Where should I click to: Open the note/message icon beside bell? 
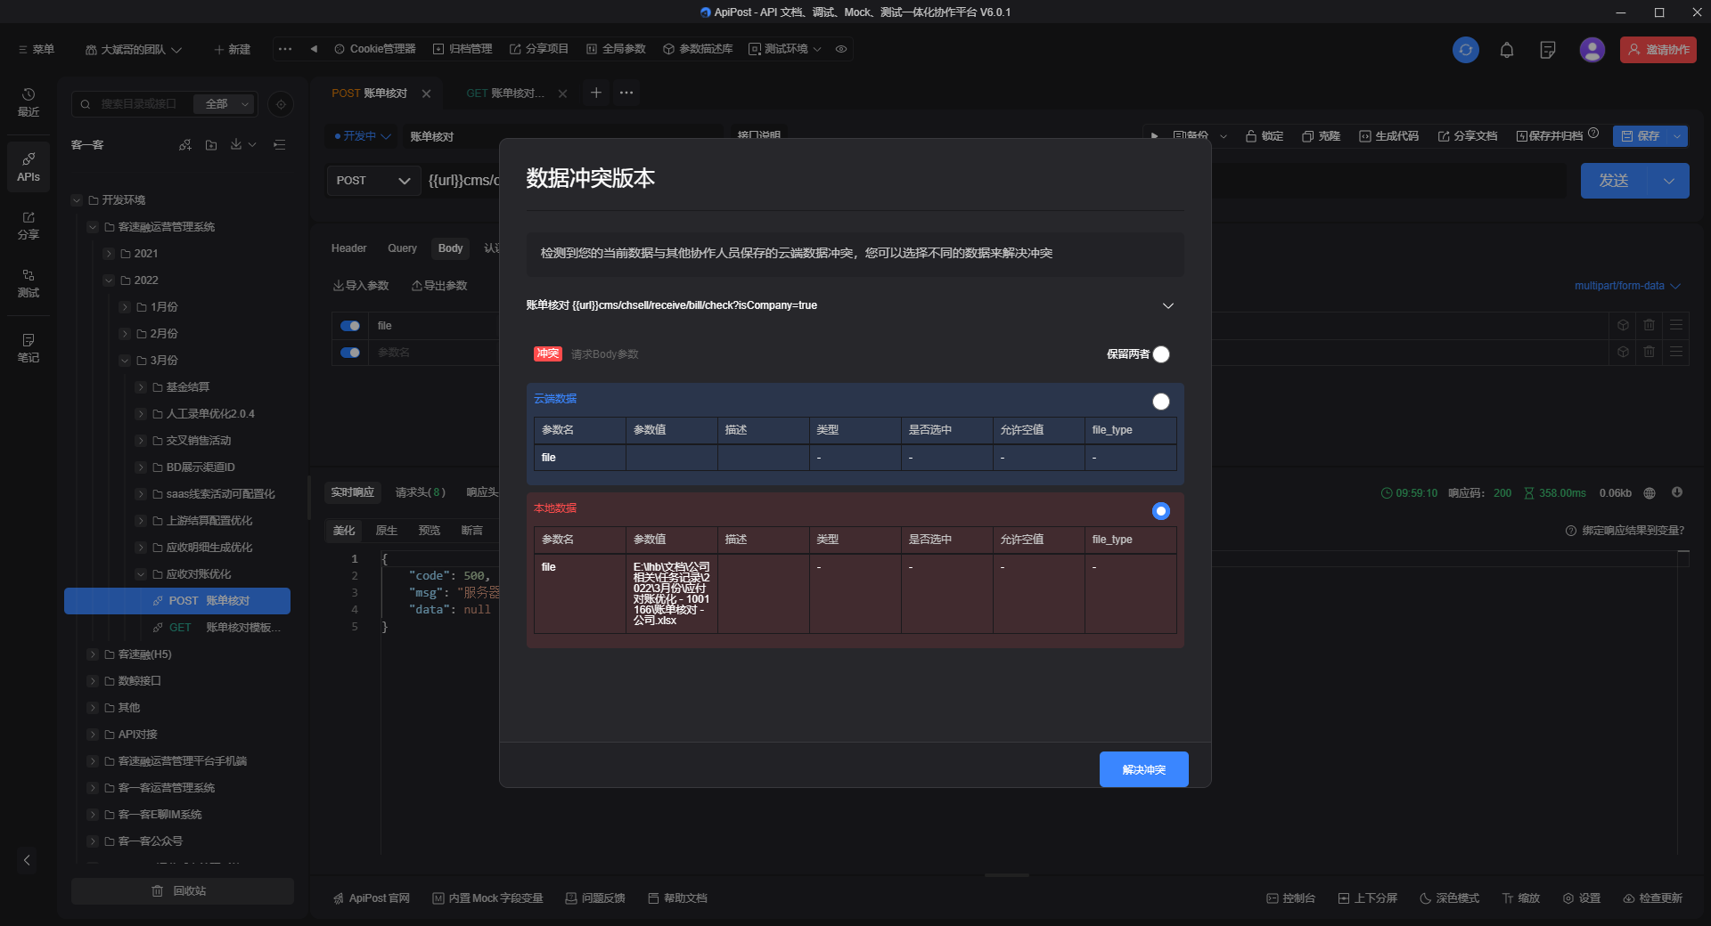pos(1548,50)
